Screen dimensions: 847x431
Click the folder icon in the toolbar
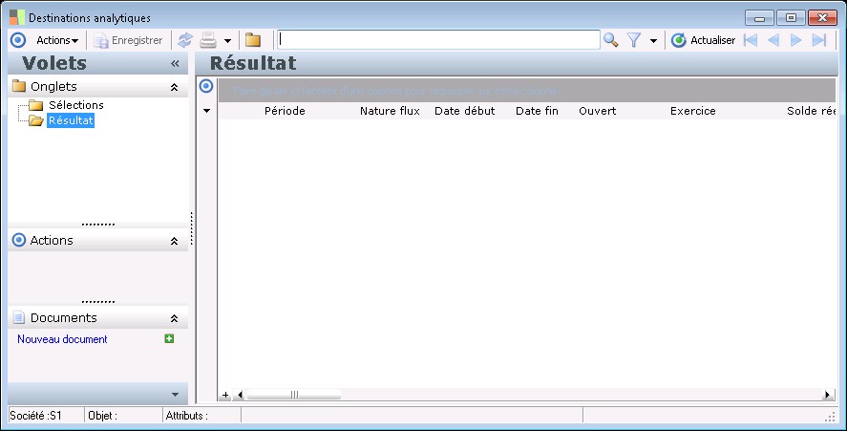[x=253, y=40]
